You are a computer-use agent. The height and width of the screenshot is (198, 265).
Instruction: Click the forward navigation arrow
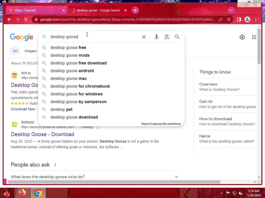pos(18,20)
